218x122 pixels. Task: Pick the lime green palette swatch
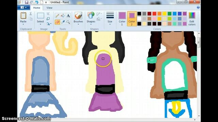[170, 19]
